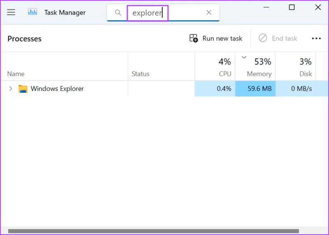Open the three-dot more options menu
Viewport: 329px width, 235px height.
pos(316,38)
